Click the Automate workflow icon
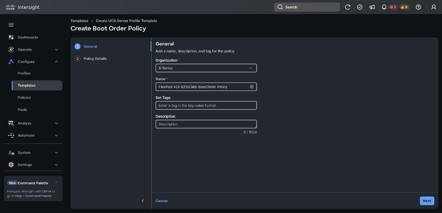This screenshot has width=442, height=213. [x=11, y=135]
